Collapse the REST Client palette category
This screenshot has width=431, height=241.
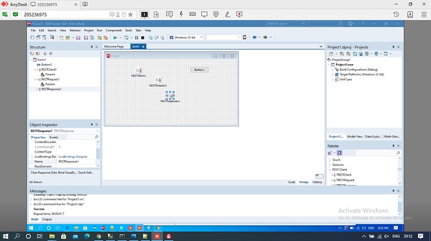pyautogui.click(x=330, y=170)
